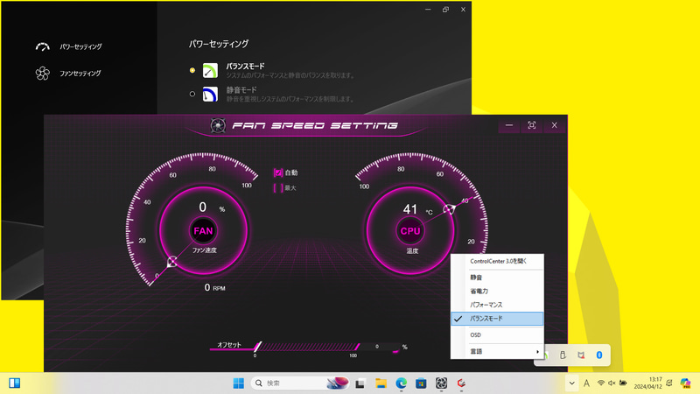
Task: Open File Explorer on taskbar
Action: tap(381, 383)
